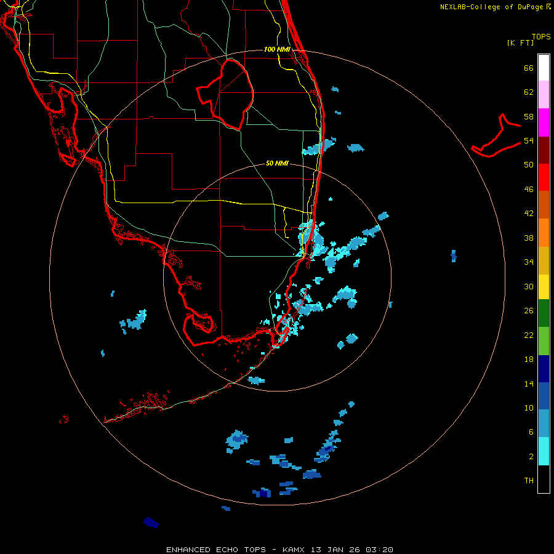Click the 2 legend value

click(x=531, y=457)
